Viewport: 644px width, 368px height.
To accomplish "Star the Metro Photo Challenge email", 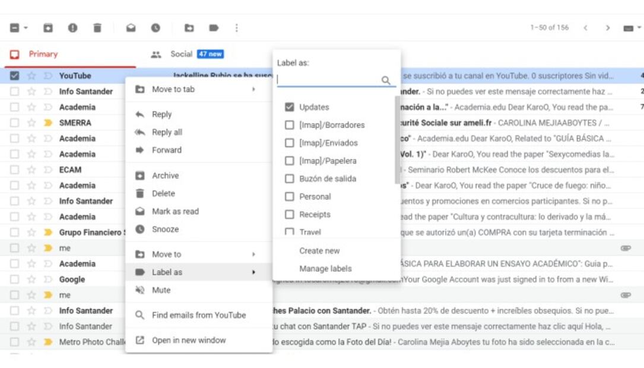I will point(31,342).
